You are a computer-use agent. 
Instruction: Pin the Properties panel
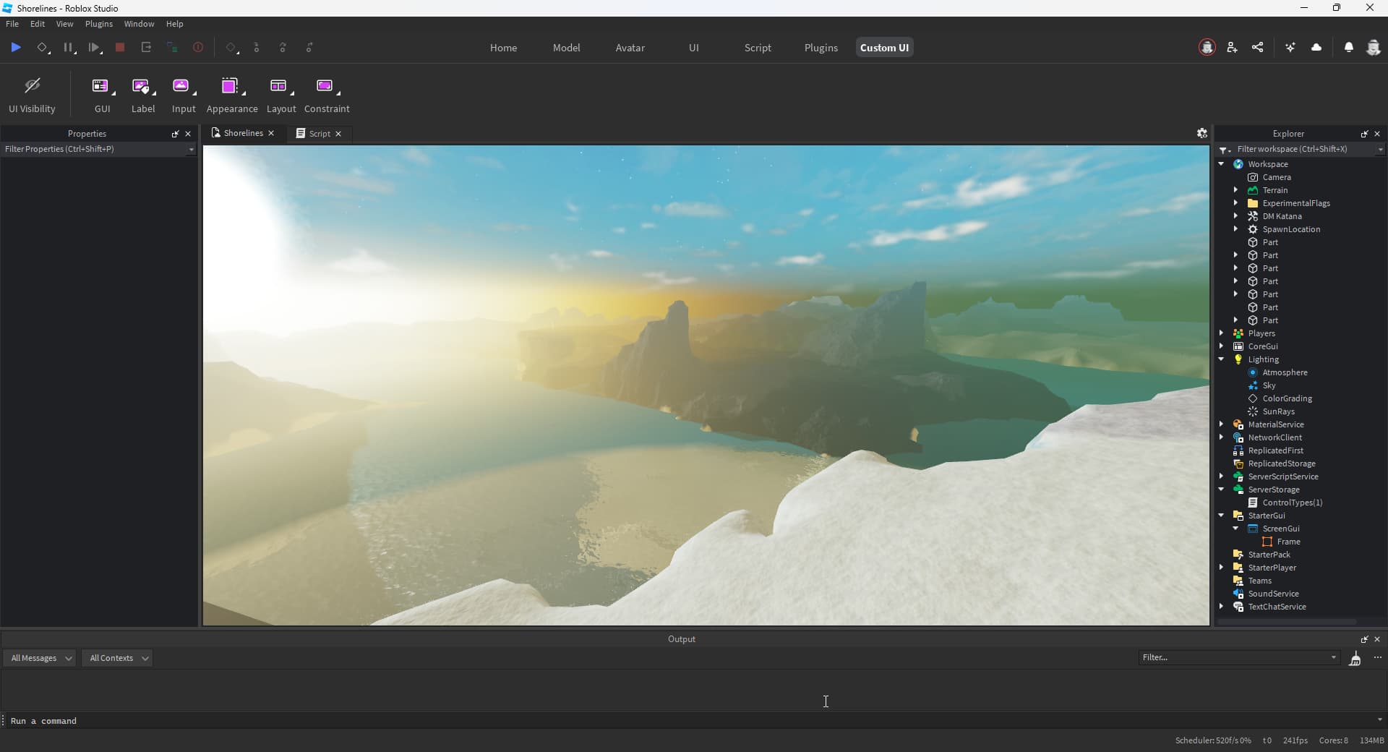(x=175, y=134)
